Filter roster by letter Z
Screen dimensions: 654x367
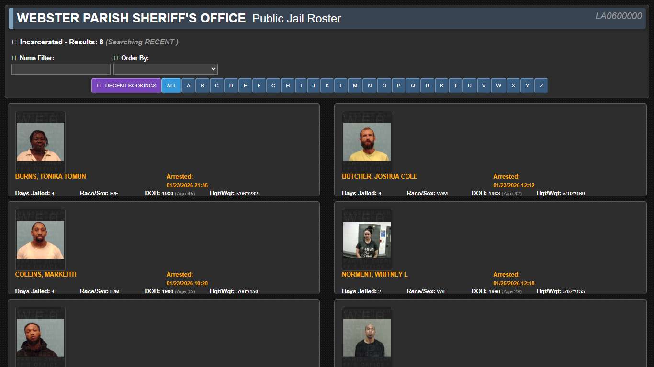(x=541, y=86)
